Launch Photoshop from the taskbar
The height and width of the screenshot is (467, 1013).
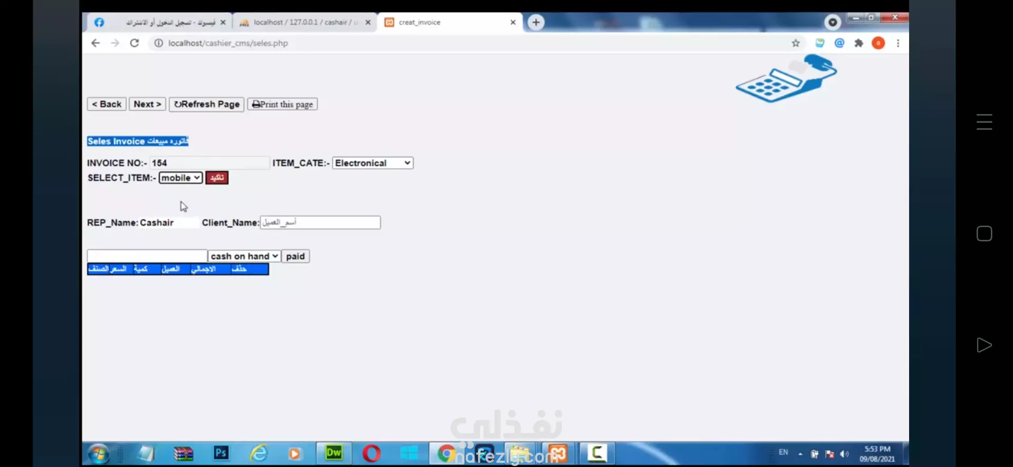[x=221, y=453]
